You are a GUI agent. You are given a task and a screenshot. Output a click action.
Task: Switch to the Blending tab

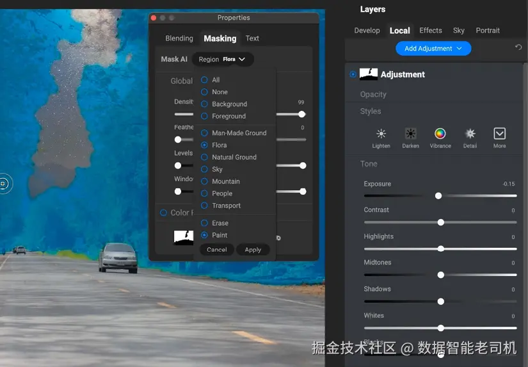(x=179, y=38)
